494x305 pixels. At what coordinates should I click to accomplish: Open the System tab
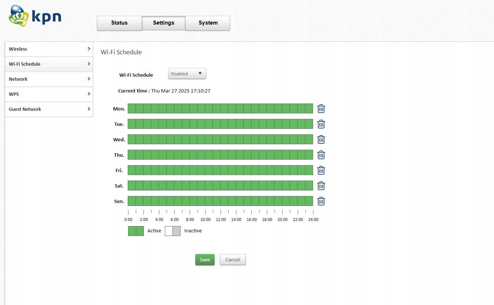pos(208,23)
